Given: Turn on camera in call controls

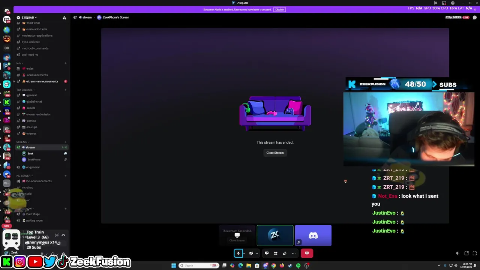Looking at the screenshot, I should click(x=251, y=253).
